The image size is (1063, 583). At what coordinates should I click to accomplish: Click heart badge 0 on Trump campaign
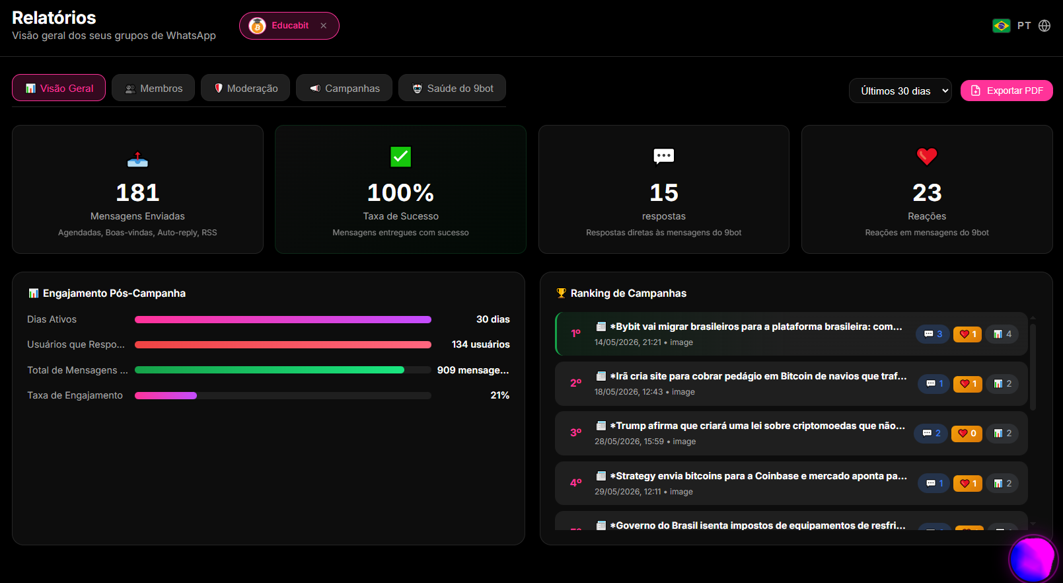(x=967, y=433)
